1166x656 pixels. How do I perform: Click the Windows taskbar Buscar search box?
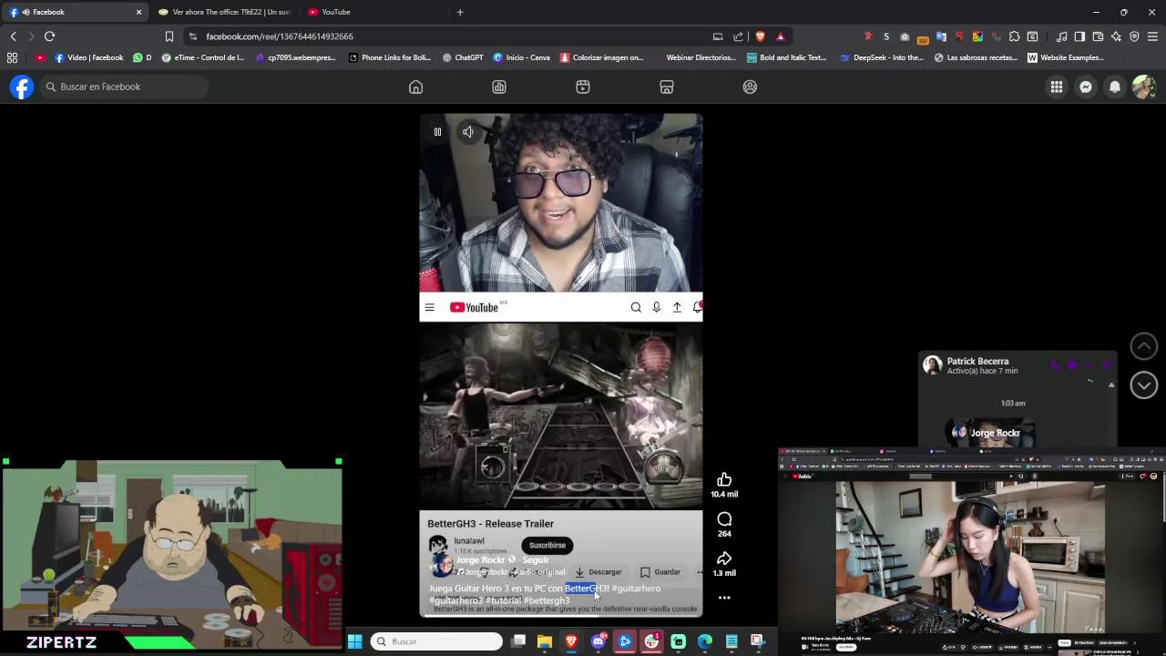tap(437, 641)
